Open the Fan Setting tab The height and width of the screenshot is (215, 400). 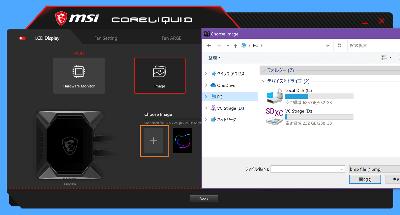[x=106, y=38]
